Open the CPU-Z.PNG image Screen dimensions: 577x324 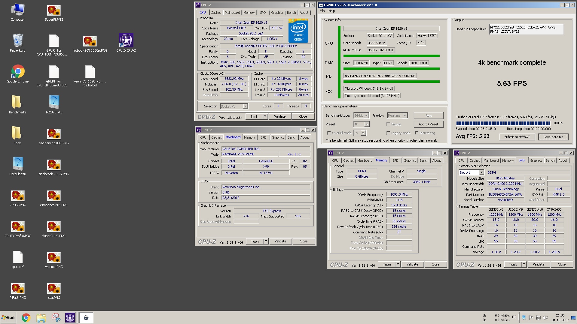pos(17,198)
